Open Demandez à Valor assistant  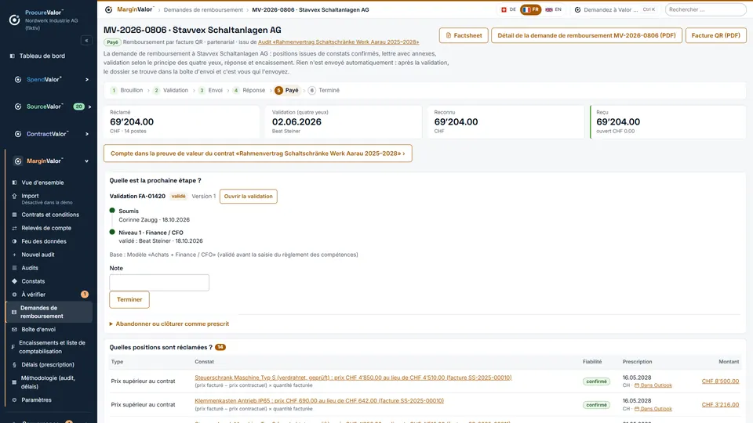tap(615, 9)
